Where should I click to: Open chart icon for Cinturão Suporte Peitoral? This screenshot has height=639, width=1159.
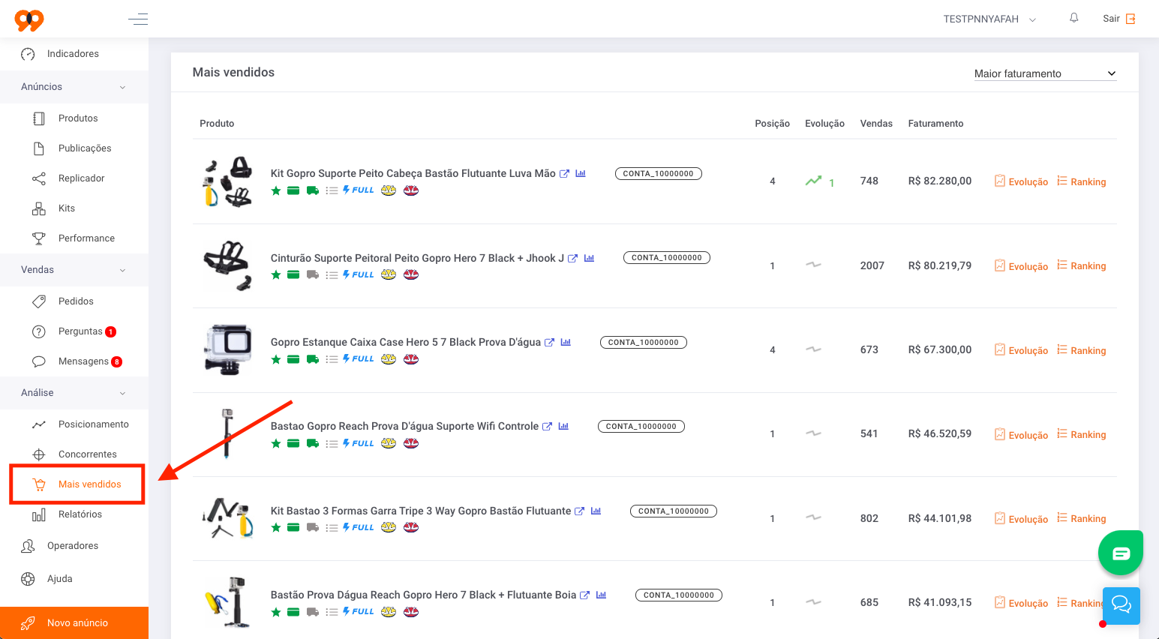(589, 258)
